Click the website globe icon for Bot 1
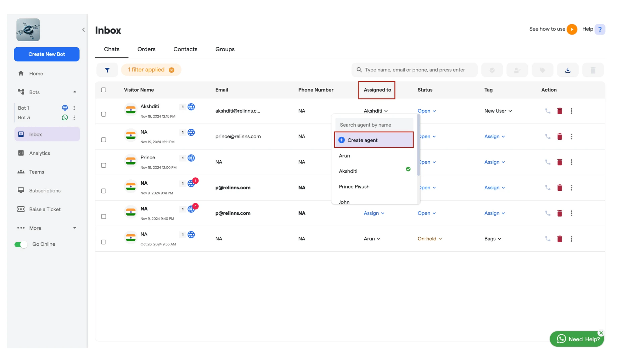The height and width of the screenshot is (362, 626). pos(65,108)
